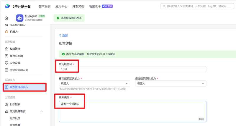Open 测试企业和人员 in sidebar
The height and width of the screenshot is (126, 236).
pyautogui.click(x=19, y=70)
